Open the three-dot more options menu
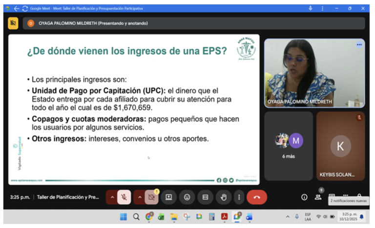The width and height of the screenshot is (375, 228). click(239, 197)
